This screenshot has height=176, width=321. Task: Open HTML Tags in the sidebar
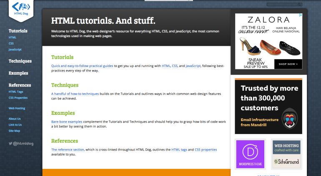(x=16, y=92)
